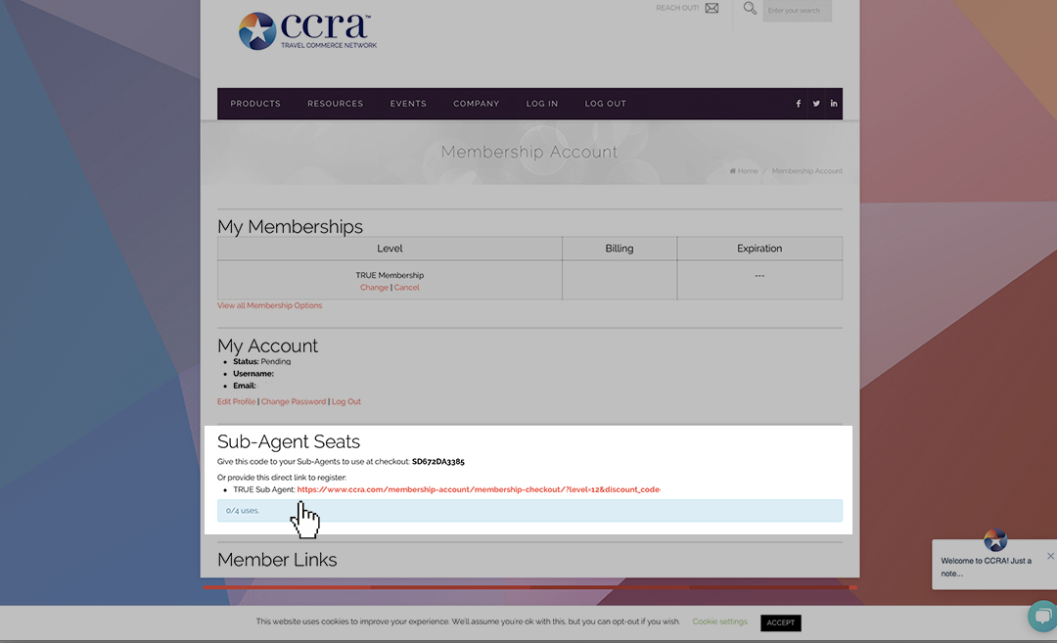Screen dimensions: 1057x643
Task: Open View all Membership Options link
Action: click(270, 306)
